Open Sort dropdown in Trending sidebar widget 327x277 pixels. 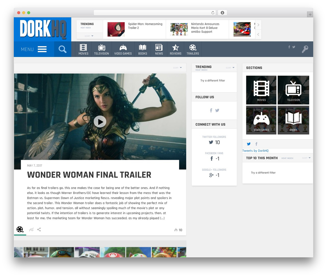[x=230, y=68]
